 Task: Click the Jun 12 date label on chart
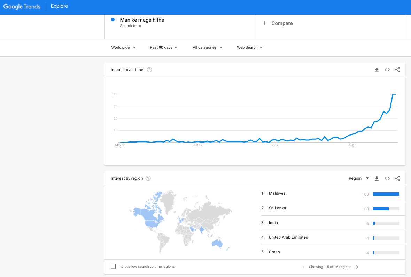pos(197,145)
